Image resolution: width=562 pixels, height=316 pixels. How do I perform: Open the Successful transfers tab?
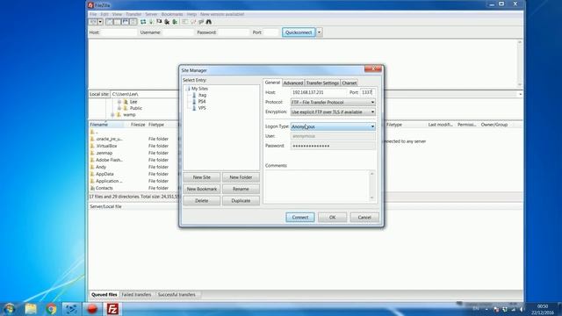[x=177, y=295]
